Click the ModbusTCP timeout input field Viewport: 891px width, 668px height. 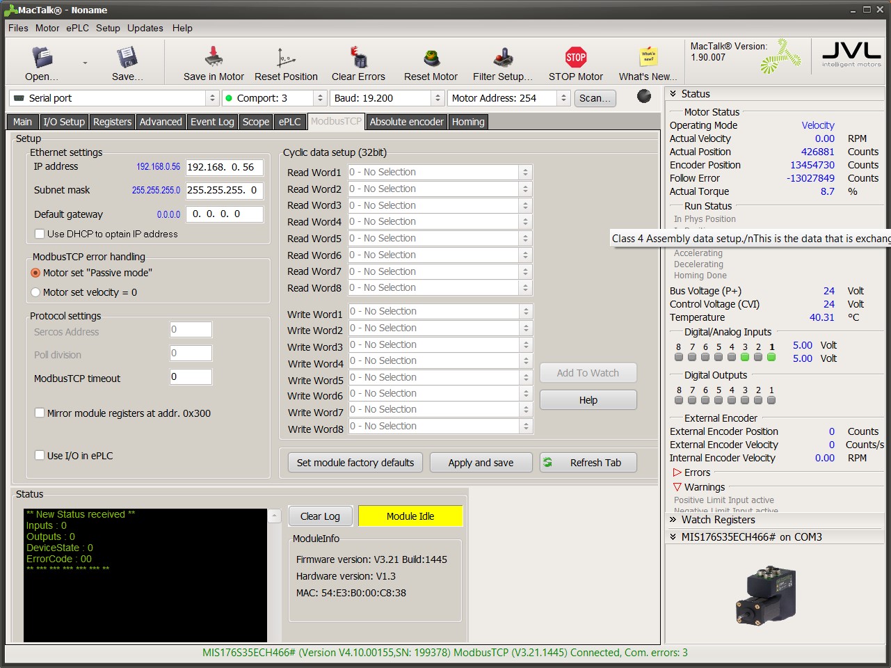(191, 376)
